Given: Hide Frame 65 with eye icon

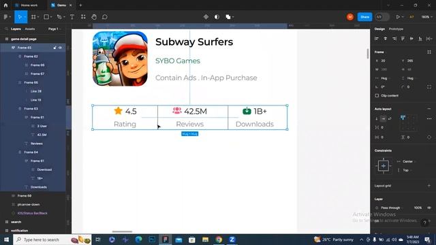Looking at the screenshot, I should 61,48.
